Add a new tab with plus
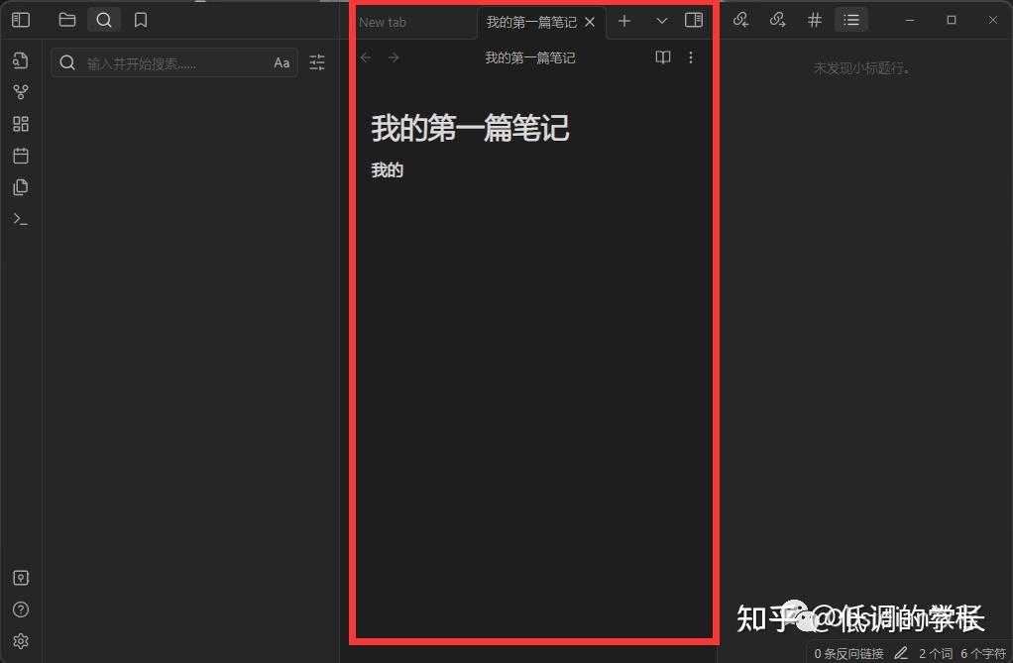The height and width of the screenshot is (663, 1013). click(x=624, y=21)
